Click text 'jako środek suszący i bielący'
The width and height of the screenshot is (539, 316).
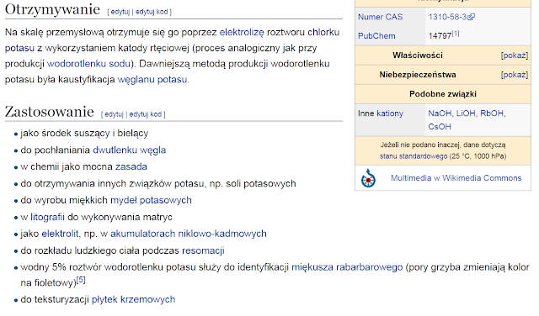(84, 133)
